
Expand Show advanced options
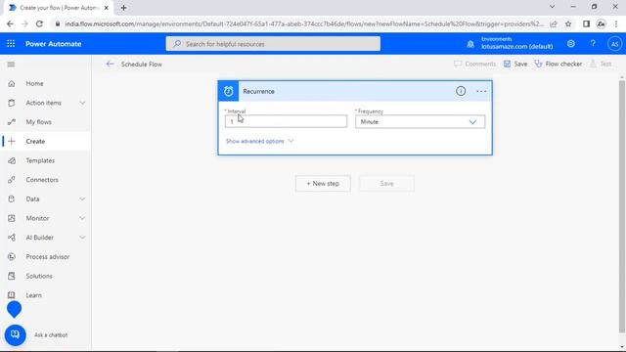[x=259, y=141]
